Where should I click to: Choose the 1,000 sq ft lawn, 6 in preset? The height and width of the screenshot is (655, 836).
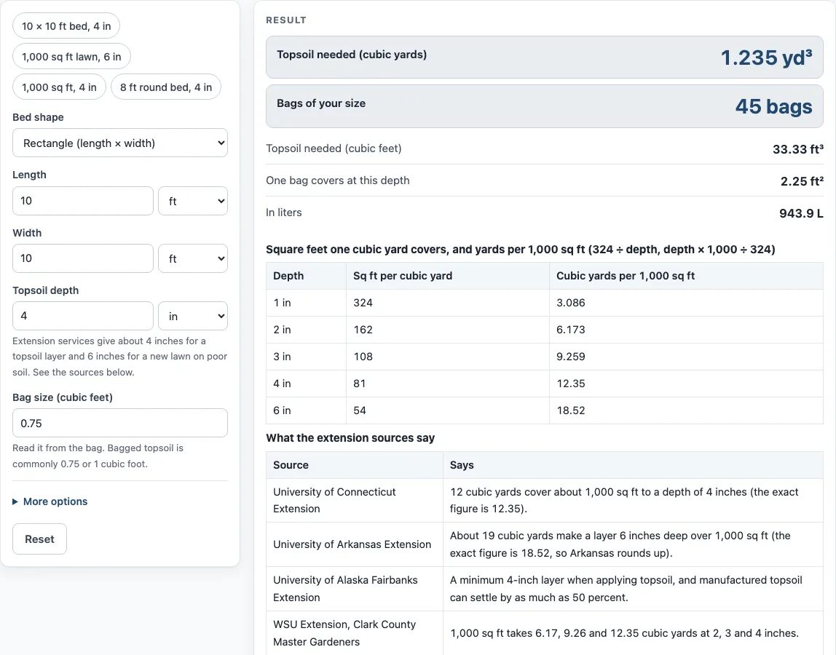[x=71, y=57]
